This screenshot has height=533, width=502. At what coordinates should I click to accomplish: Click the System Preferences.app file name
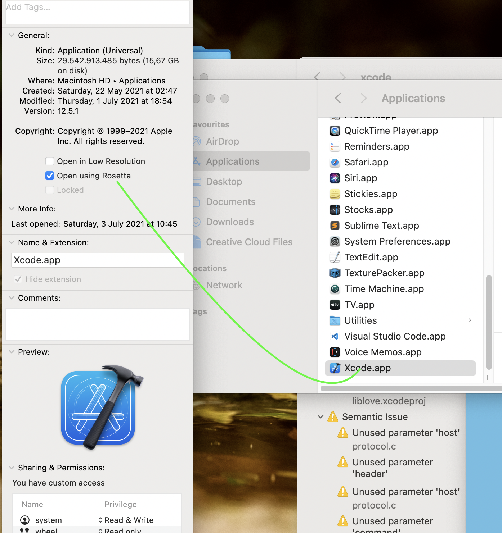pos(397,241)
